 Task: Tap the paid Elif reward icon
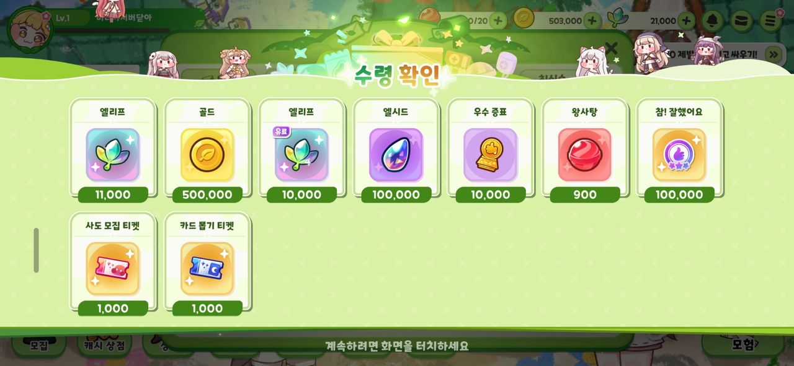[301, 155]
